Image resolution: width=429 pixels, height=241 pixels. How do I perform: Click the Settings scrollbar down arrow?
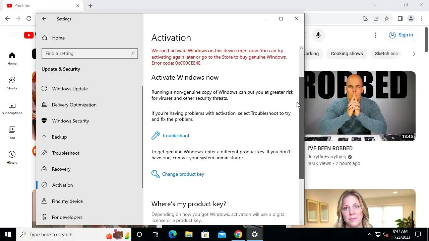[x=301, y=222]
